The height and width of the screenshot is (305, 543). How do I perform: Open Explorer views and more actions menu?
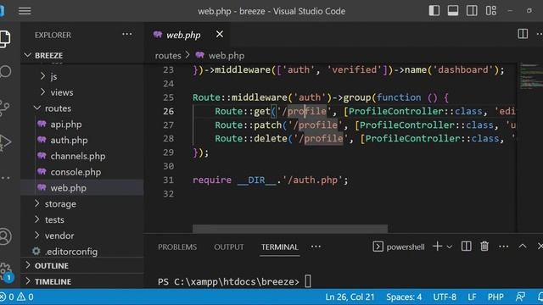click(x=127, y=34)
